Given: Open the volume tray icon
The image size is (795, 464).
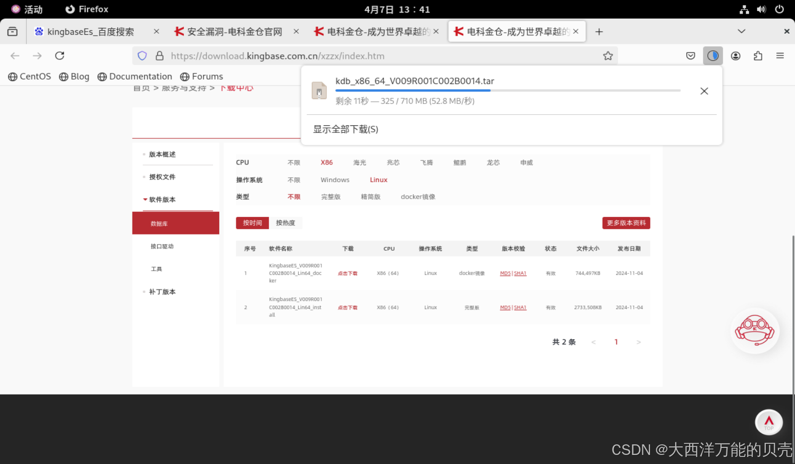Looking at the screenshot, I should point(761,9).
